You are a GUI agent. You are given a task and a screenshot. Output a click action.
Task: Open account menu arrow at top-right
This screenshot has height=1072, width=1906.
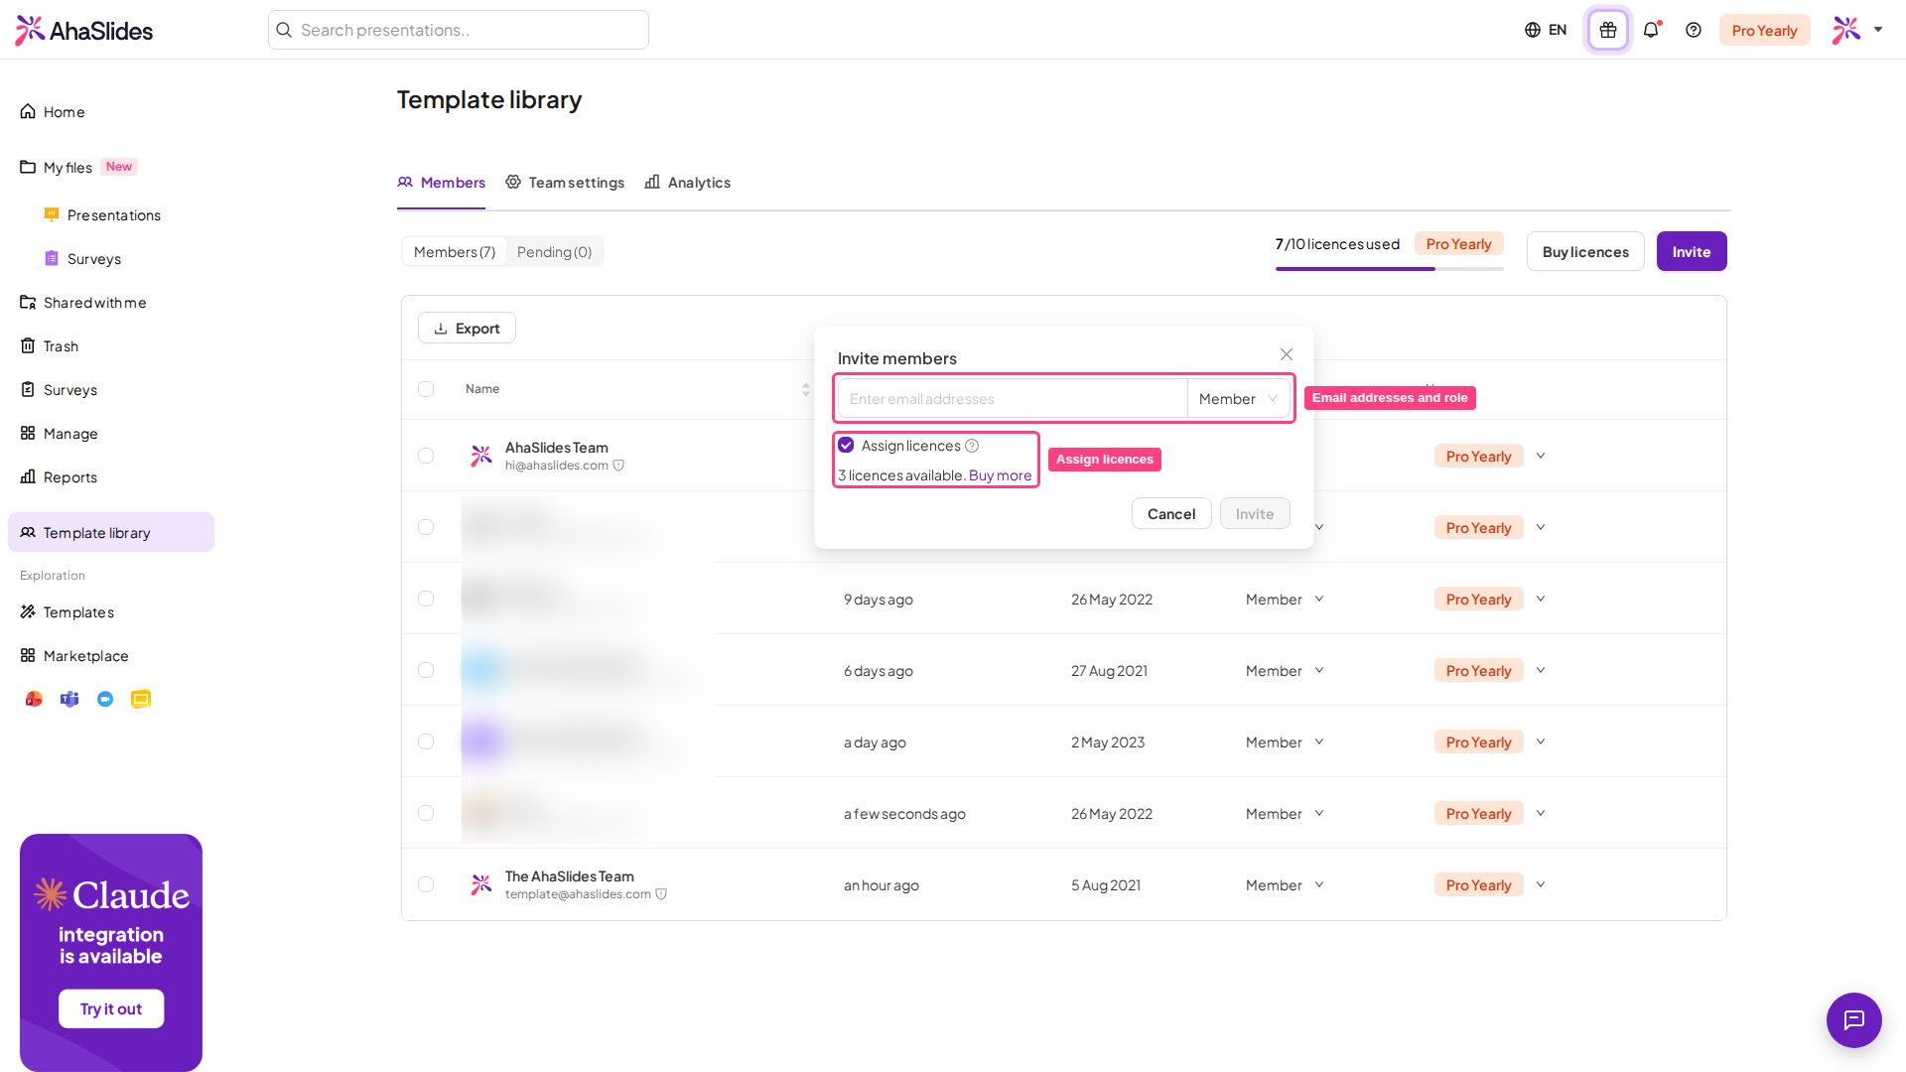click(x=1878, y=30)
